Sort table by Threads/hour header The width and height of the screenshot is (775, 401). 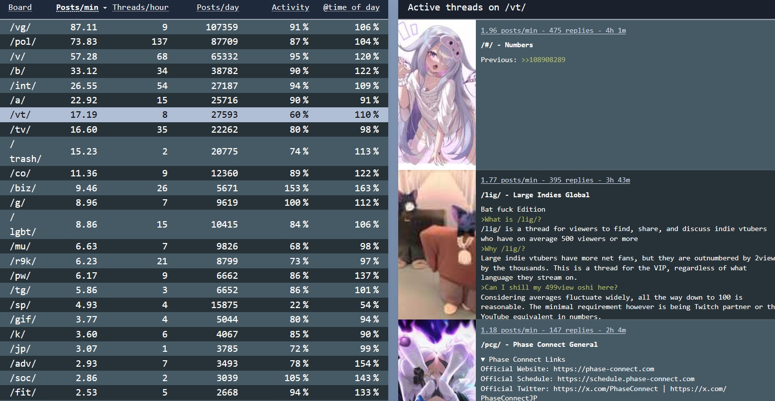pos(140,7)
